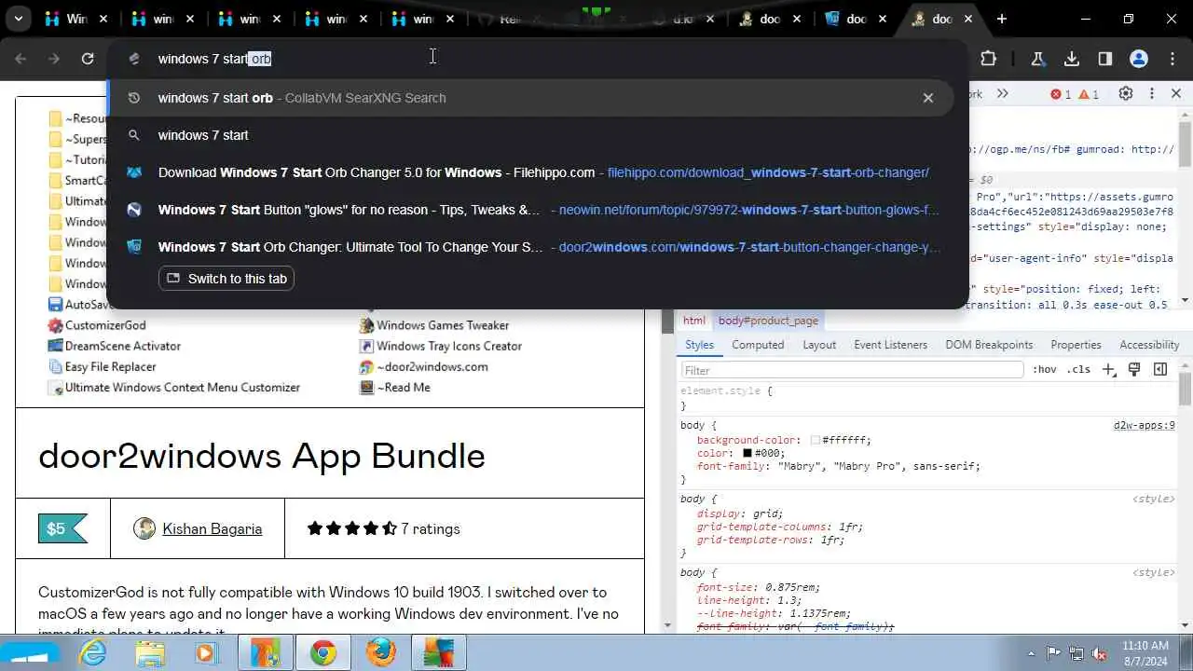
Task: Click the element.style rule block
Action: click(927, 399)
